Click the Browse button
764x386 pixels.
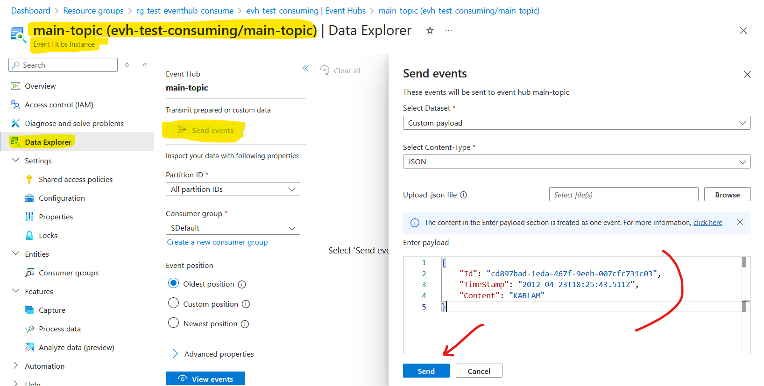[728, 195]
